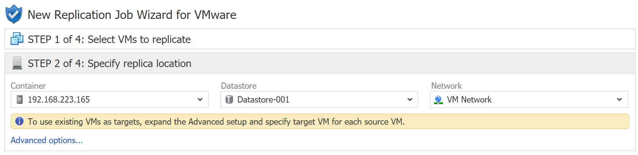Expand the Datastore dropdown arrow
This screenshot has height=155, width=638.
[x=410, y=99]
